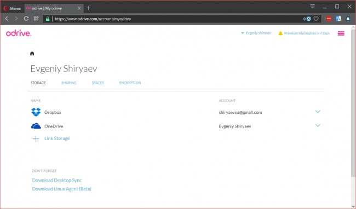Image resolution: width=356 pixels, height=209 pixels.
Task: Click Download Desktop Sync link
Action: 57,181
